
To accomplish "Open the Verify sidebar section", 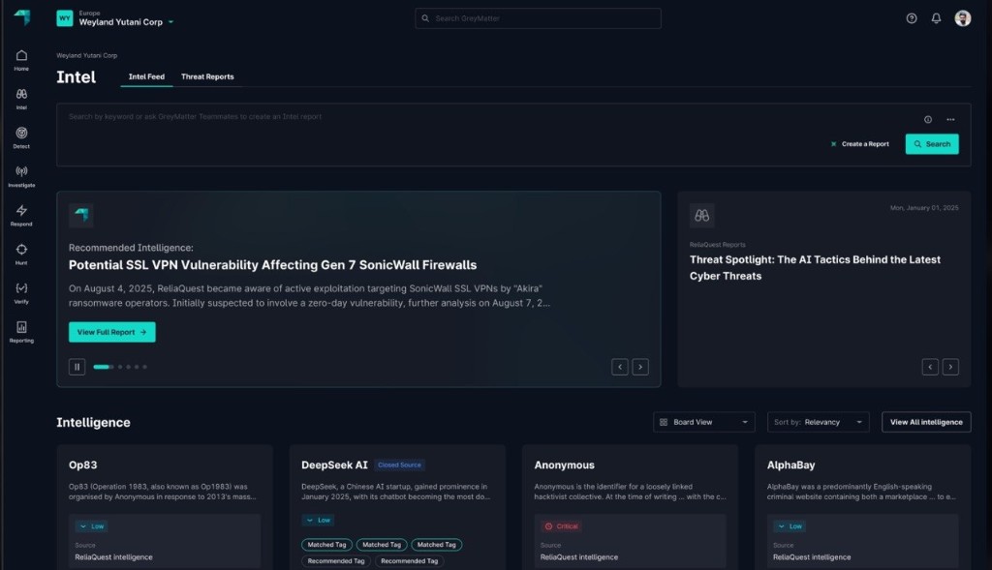I will click(x=21, y=292).
